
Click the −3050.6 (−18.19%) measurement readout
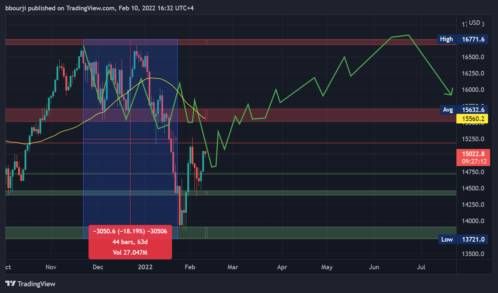point(130,231)
